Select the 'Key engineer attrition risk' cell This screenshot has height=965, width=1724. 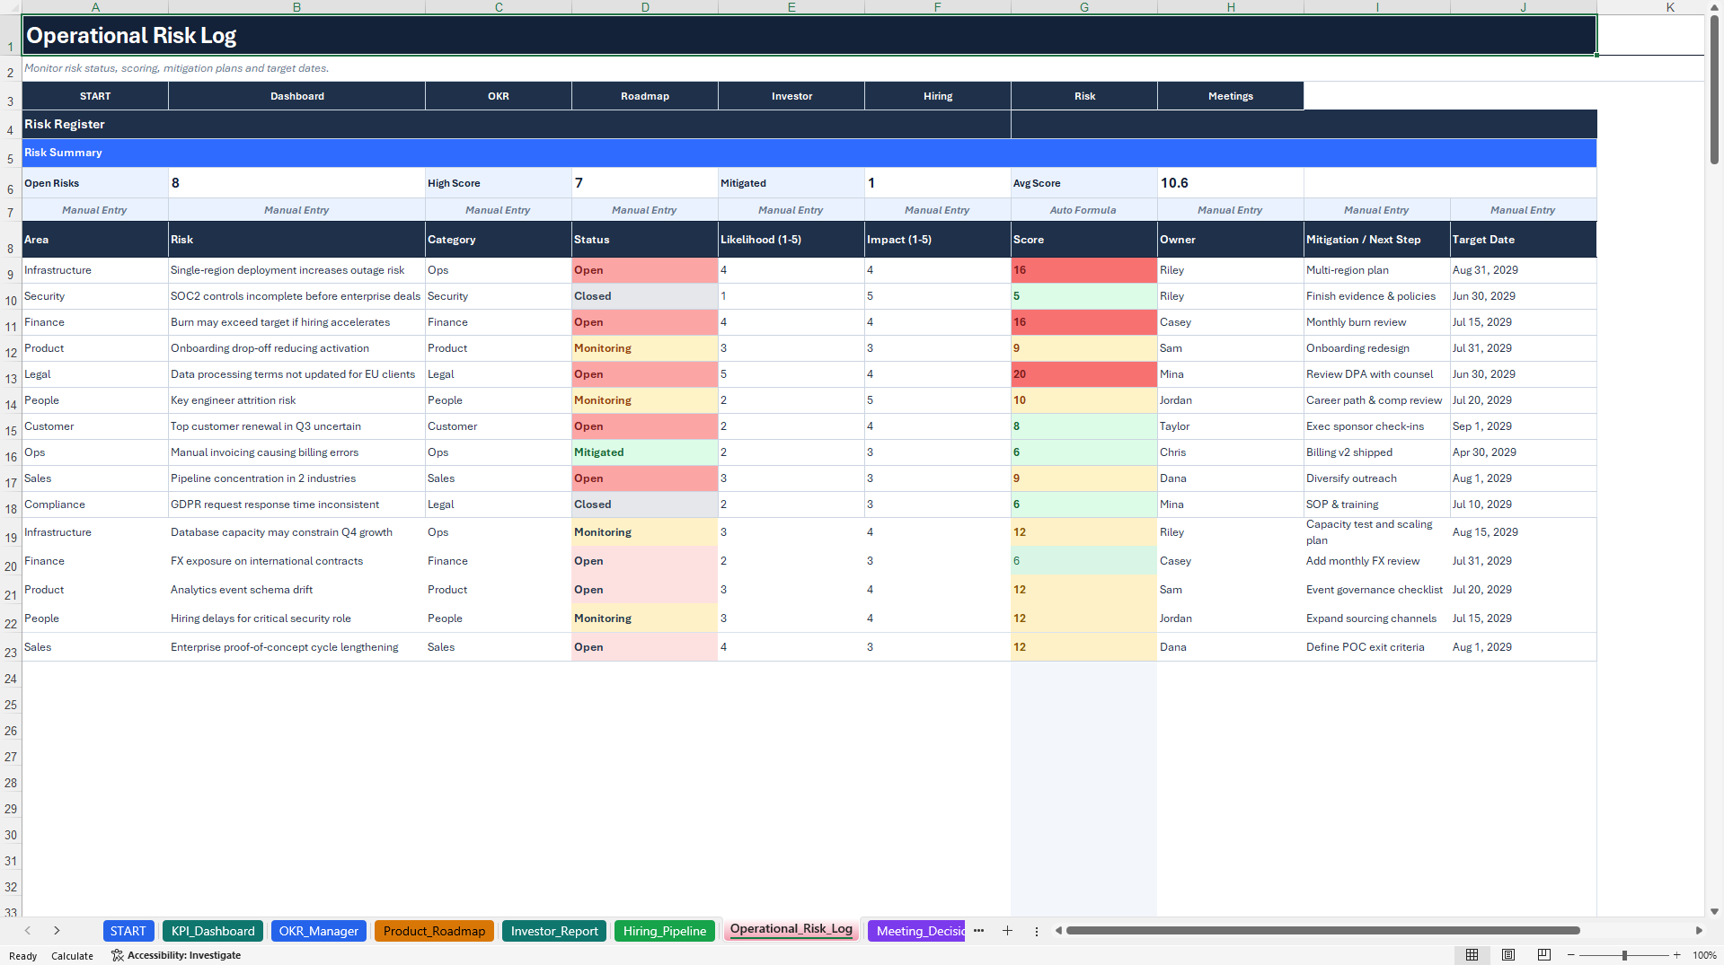tap(297, 400)
